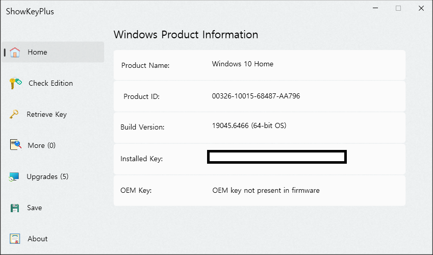Click the Installed Key: label
Screen dimensions: 433x255
click(x=141, y=159)
